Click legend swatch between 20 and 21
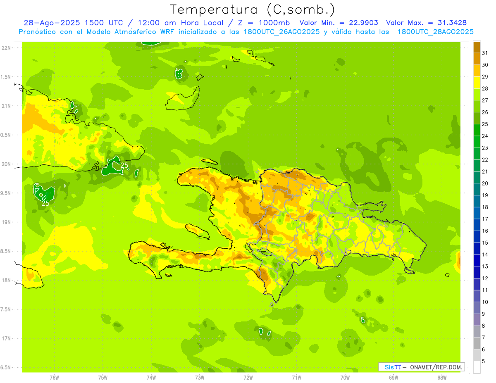 477,177
